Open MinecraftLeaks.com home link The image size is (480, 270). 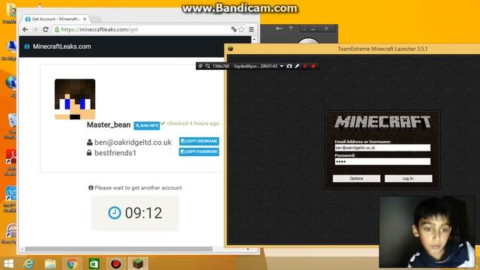point(58,46)
